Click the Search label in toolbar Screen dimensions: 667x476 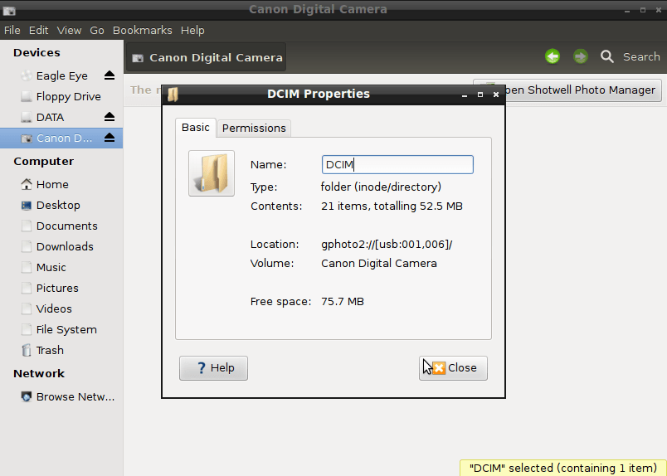[x=641, y=56]
